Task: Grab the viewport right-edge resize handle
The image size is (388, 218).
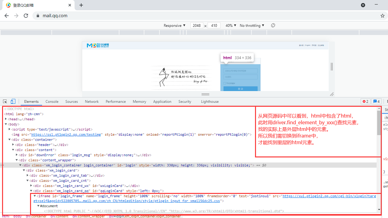Action: coord(332,66)
